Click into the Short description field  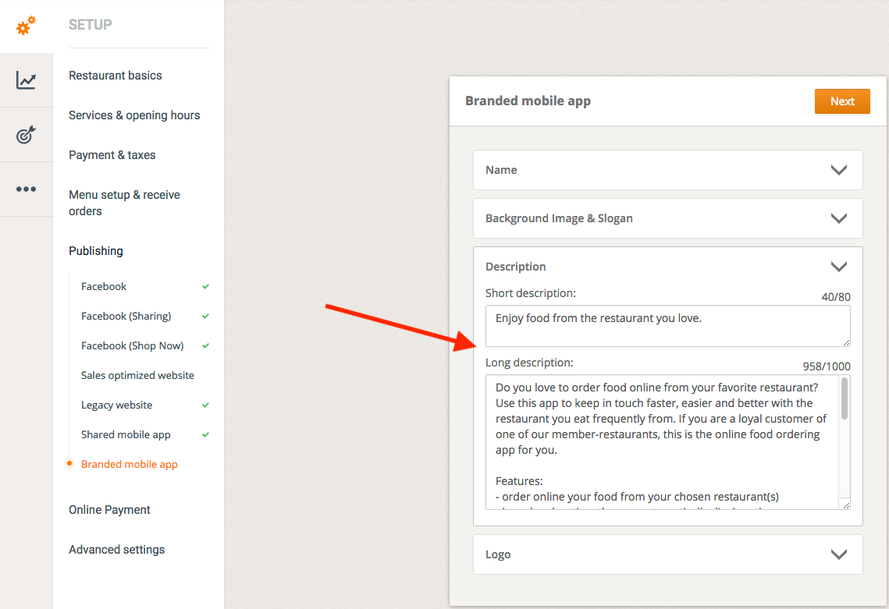[x=667, y=326]
